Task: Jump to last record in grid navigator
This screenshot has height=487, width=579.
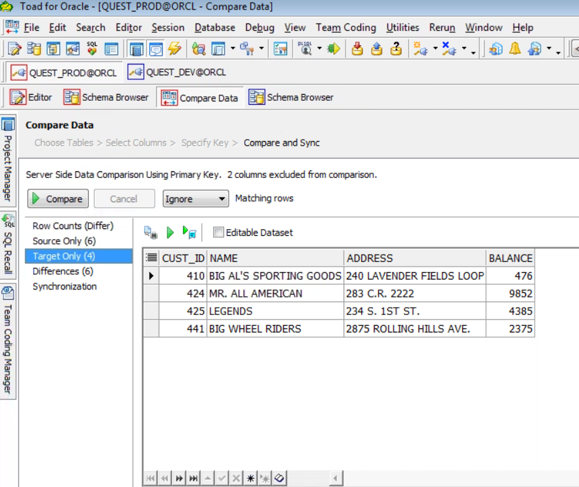Action: coord(193,478)
